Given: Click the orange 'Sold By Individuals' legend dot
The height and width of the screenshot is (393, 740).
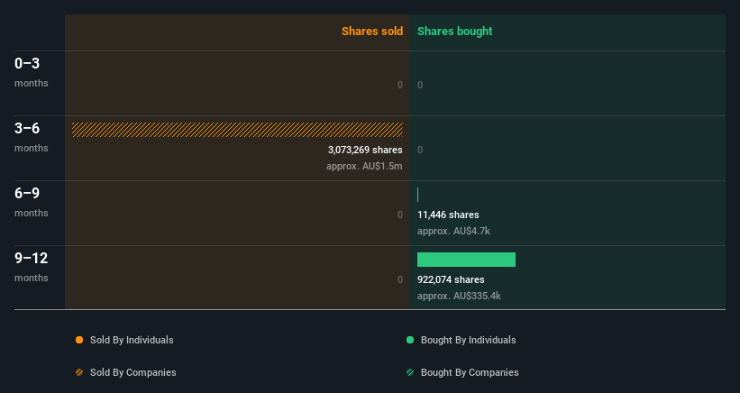Looking at the screenshot, I should click(79, 340).
